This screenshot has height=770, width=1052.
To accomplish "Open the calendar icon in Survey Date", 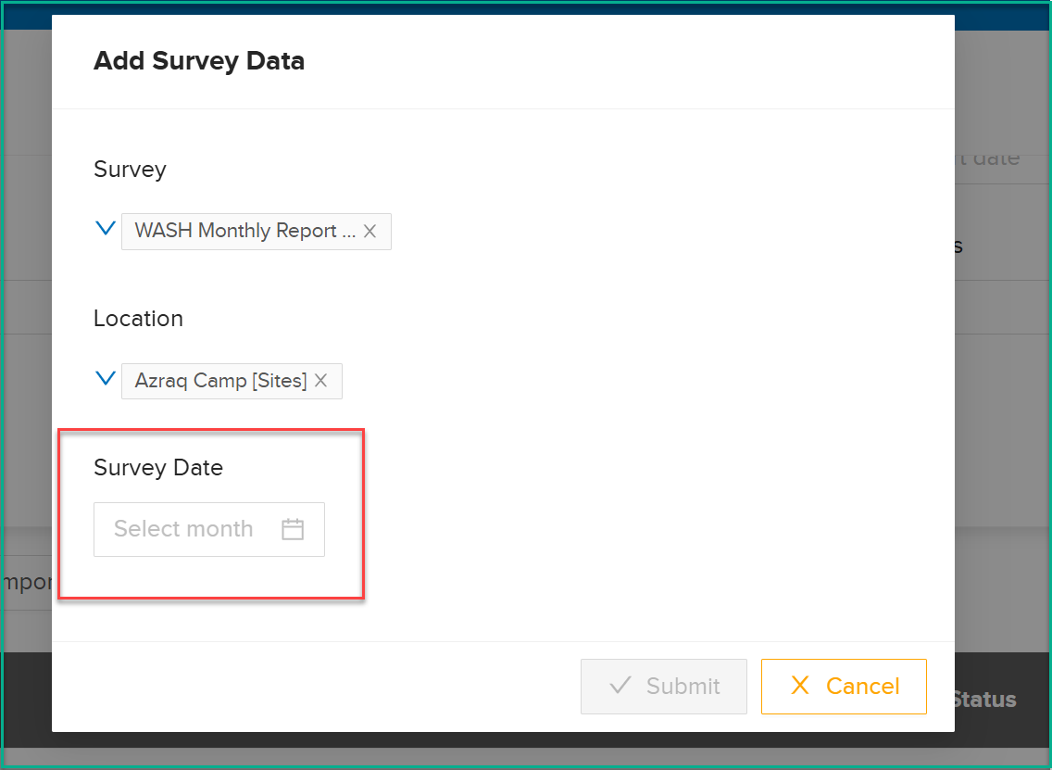I will coord(293,529).
